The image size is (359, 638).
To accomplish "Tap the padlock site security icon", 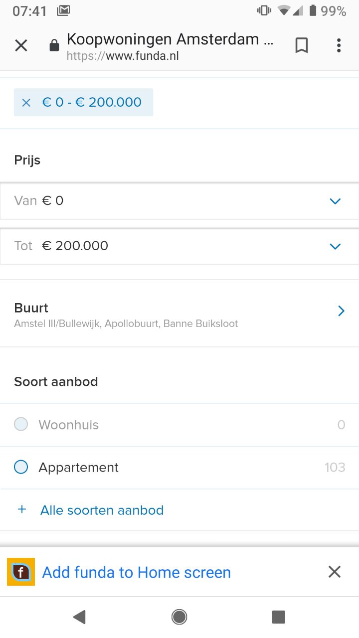I will pos(54,46).
